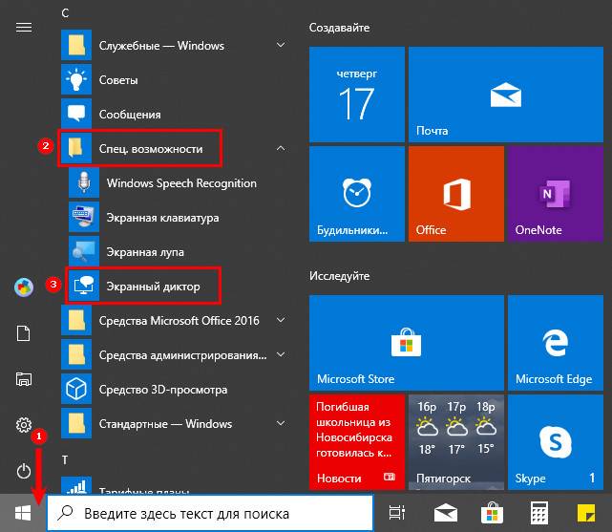The height and width of the screenshot is (532, 612).
Task: Open Task View on the taskbar
Action: coord(395,515)
